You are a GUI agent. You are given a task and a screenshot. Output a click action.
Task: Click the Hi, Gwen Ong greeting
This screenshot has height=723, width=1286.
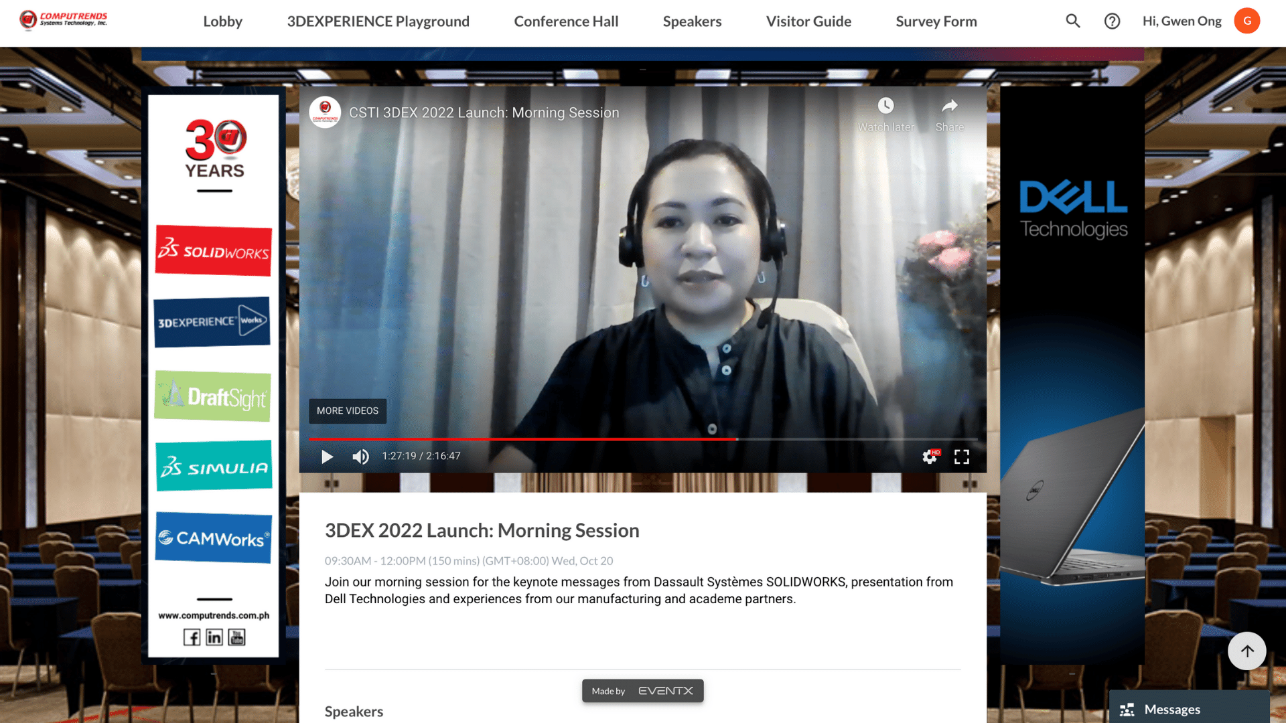point(1182,21)
